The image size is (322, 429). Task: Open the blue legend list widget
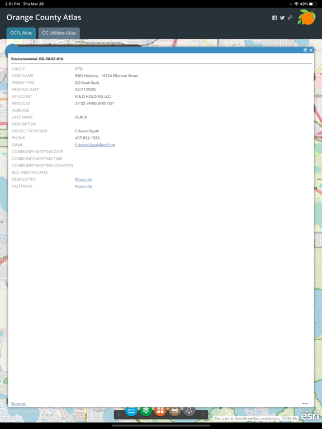point(131,411)
